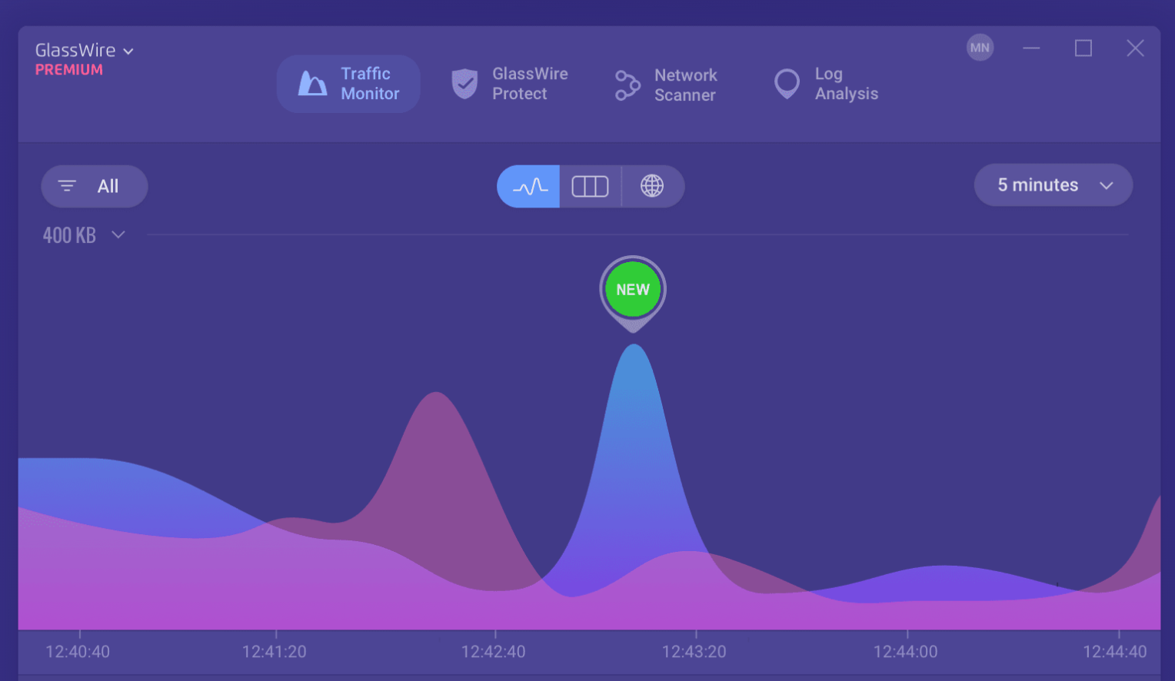The height and width of the screenshot is (681, 1175).
Task: Switch to the column split view
Action: [591, 186]
